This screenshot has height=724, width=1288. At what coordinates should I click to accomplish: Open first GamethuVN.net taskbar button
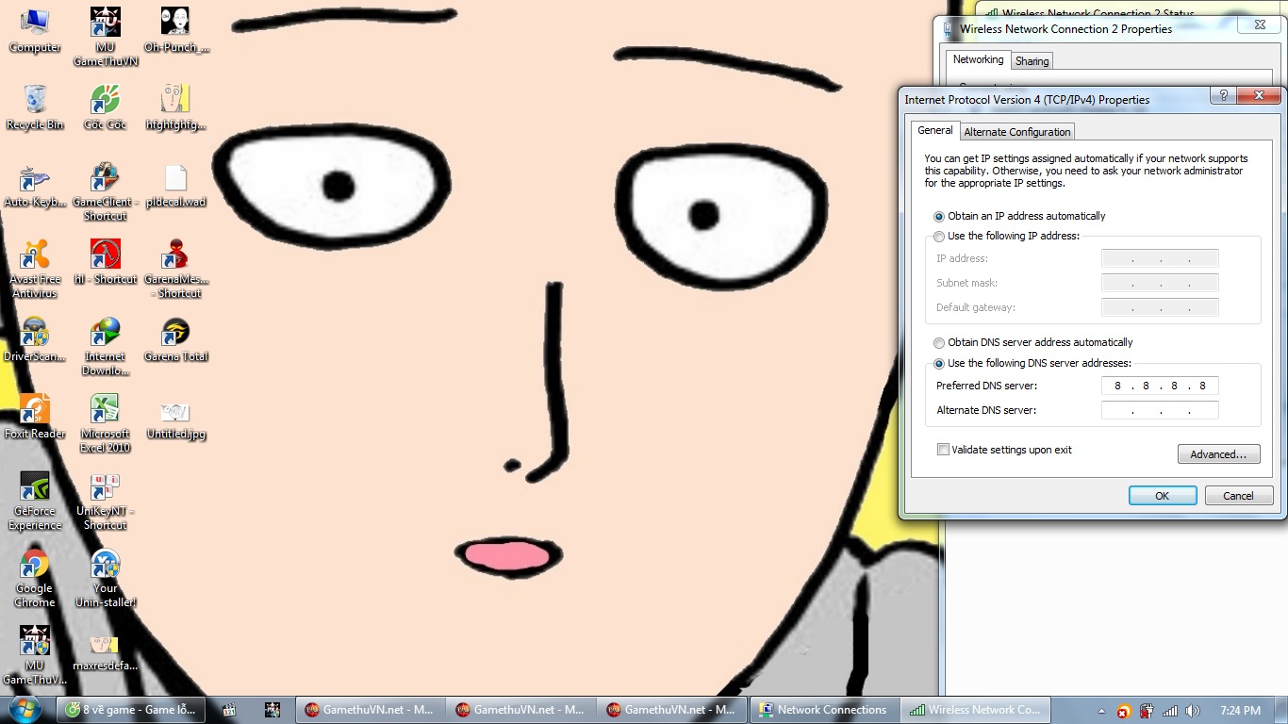pos(371,711)
